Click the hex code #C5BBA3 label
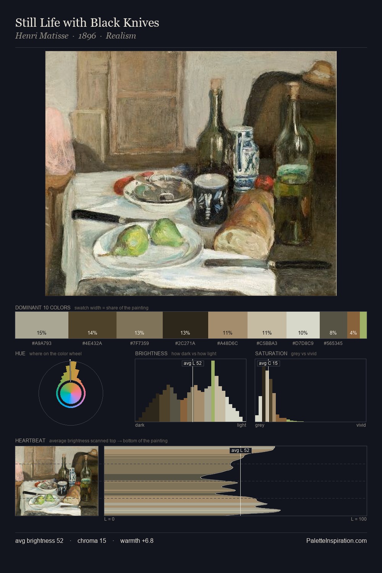Viewport: 382px width, 573px height. [x=267, y=343]
